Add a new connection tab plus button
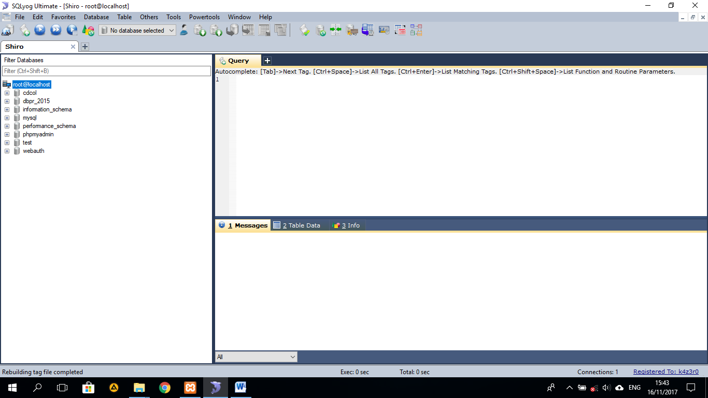Image resolution: width=708 pixels, height=398 pixels. pyautogui.click(x=85, y=47)
